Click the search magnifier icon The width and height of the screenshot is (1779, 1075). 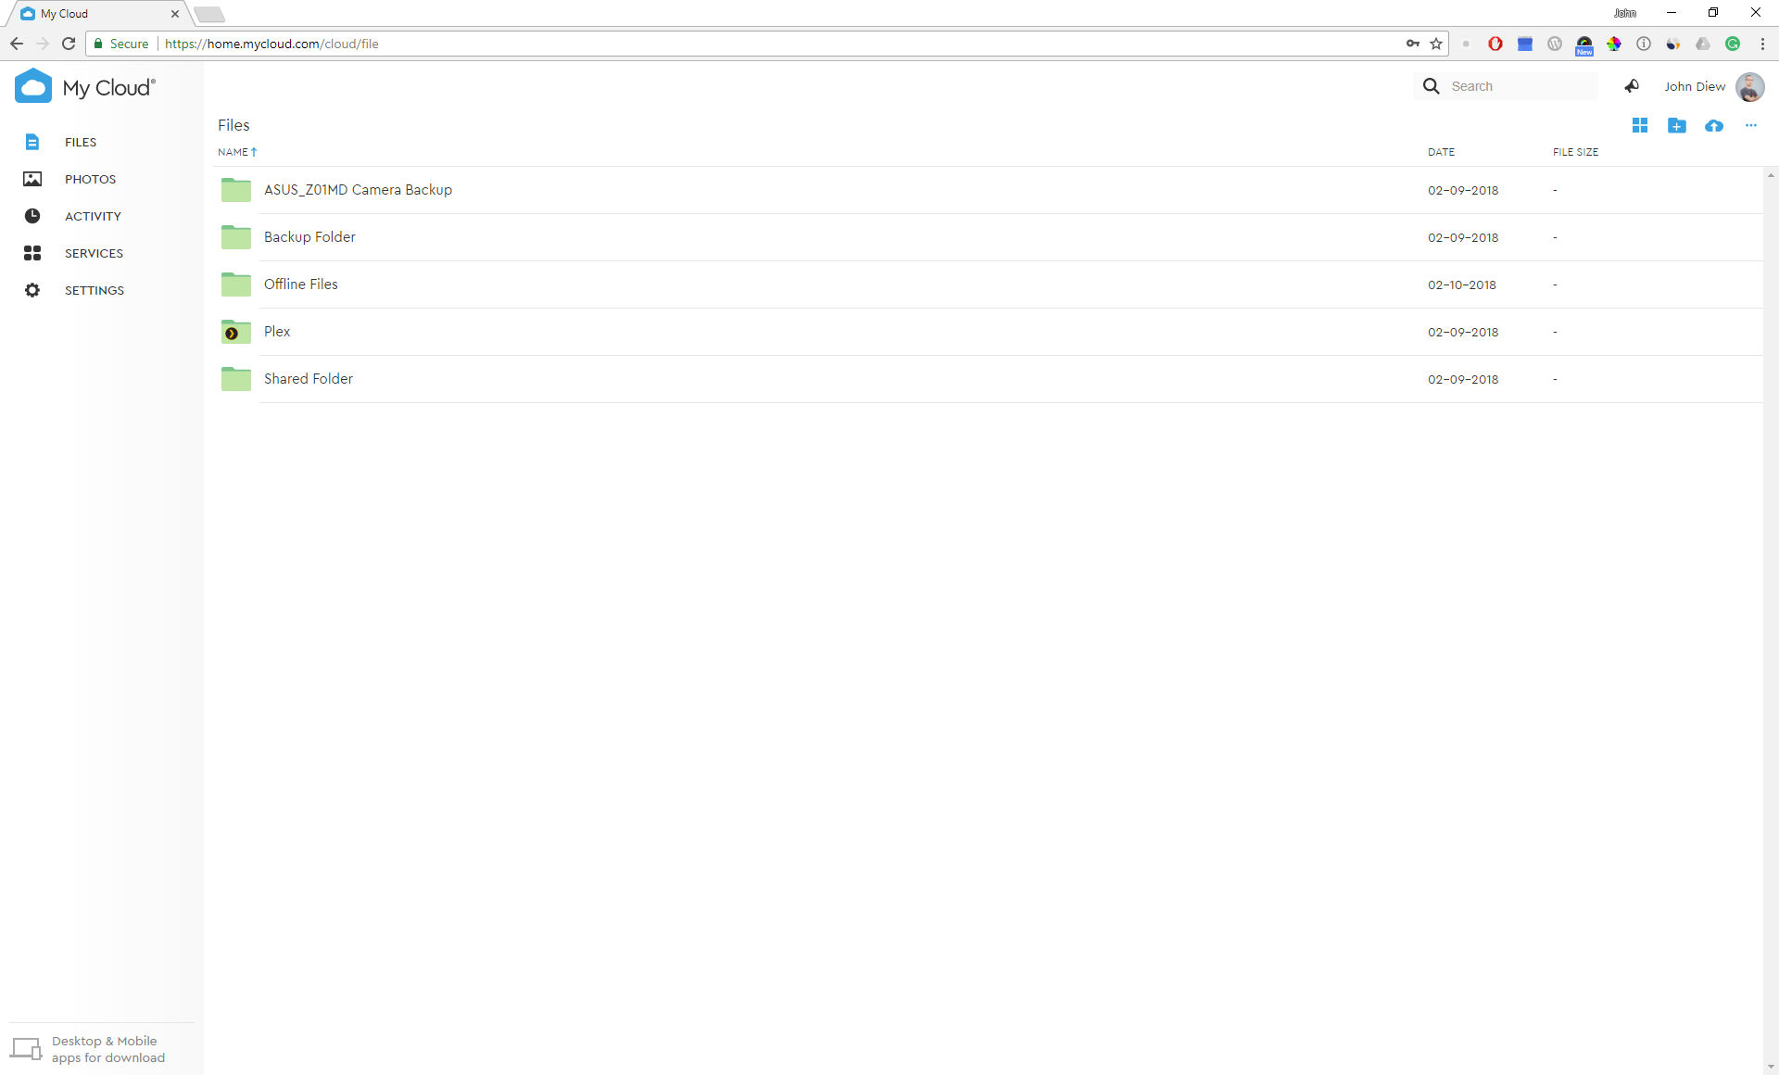pos(1432,86)
